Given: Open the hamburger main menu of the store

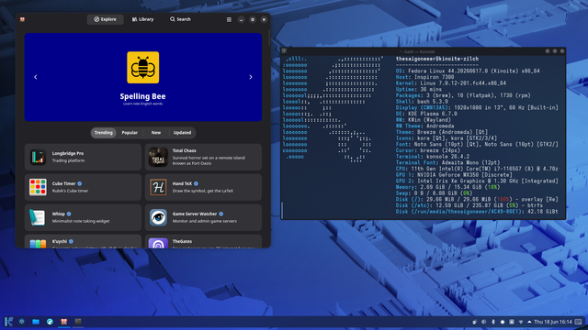Looking at the screenshot, I should pos(229,20).
